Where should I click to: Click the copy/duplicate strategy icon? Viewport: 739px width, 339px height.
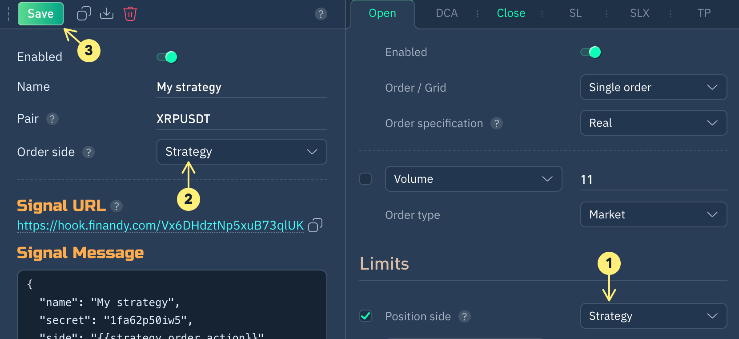84,14
